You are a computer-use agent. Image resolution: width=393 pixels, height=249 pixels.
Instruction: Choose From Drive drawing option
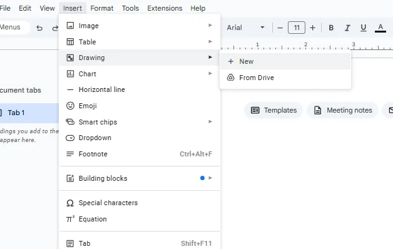click(x=285, y=78)
